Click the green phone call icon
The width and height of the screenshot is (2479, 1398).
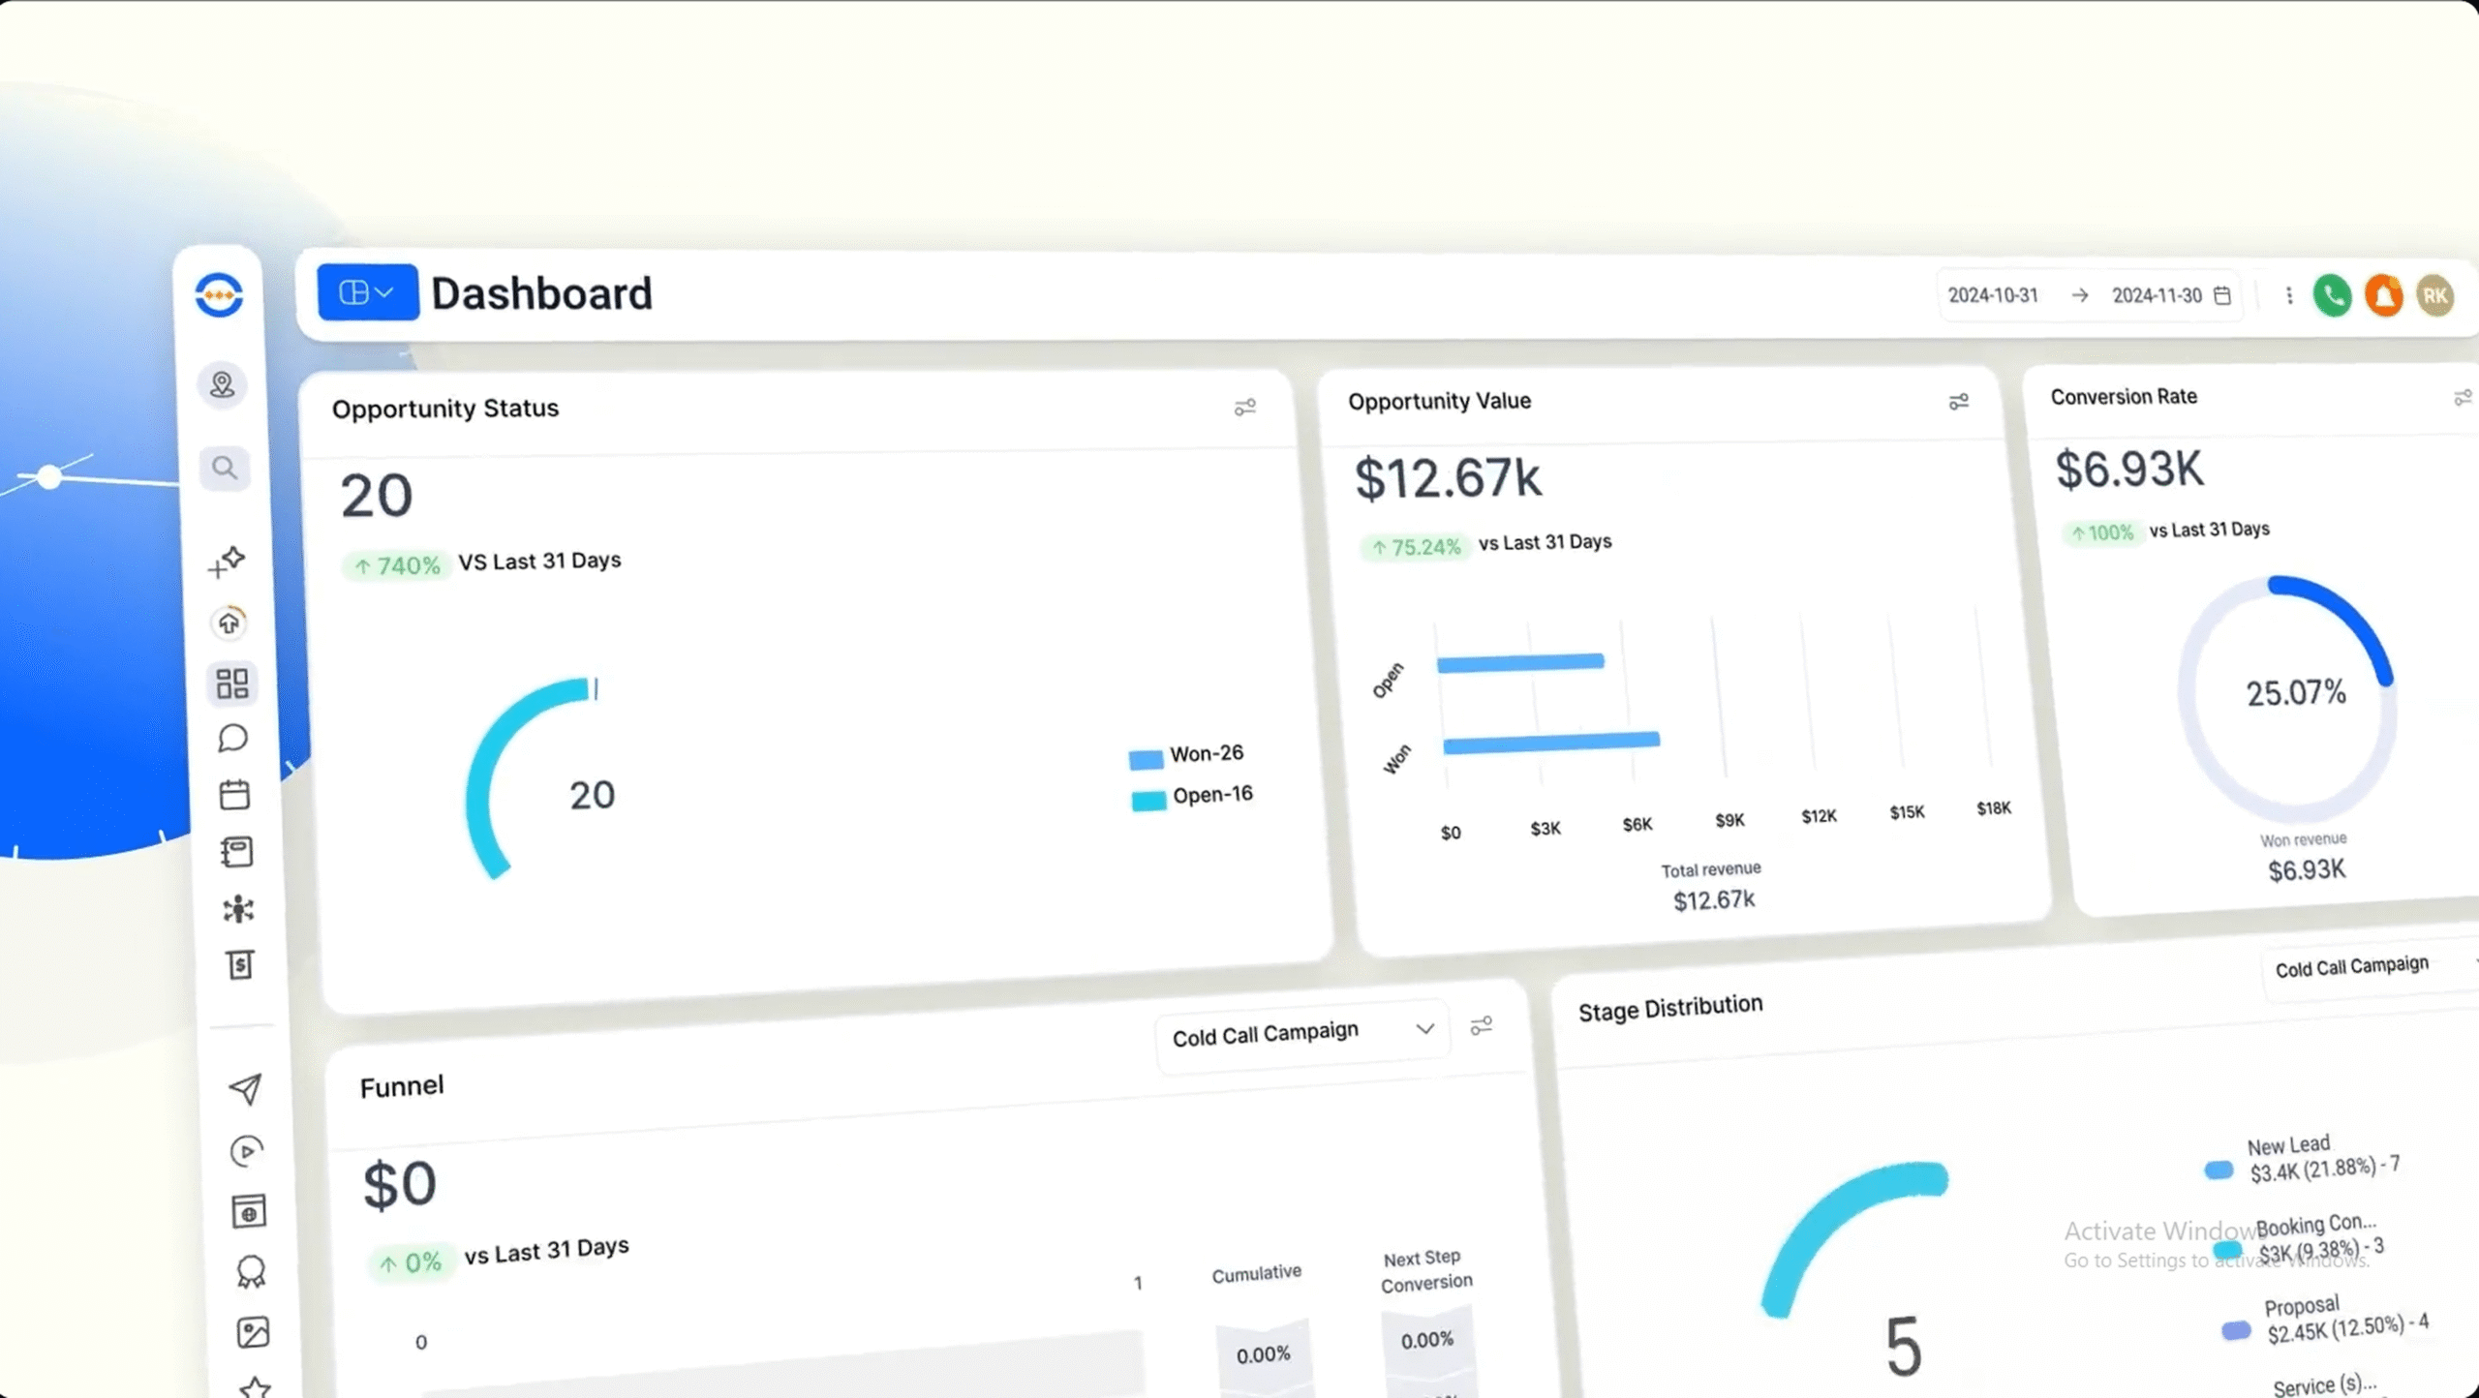[2332, 295]
